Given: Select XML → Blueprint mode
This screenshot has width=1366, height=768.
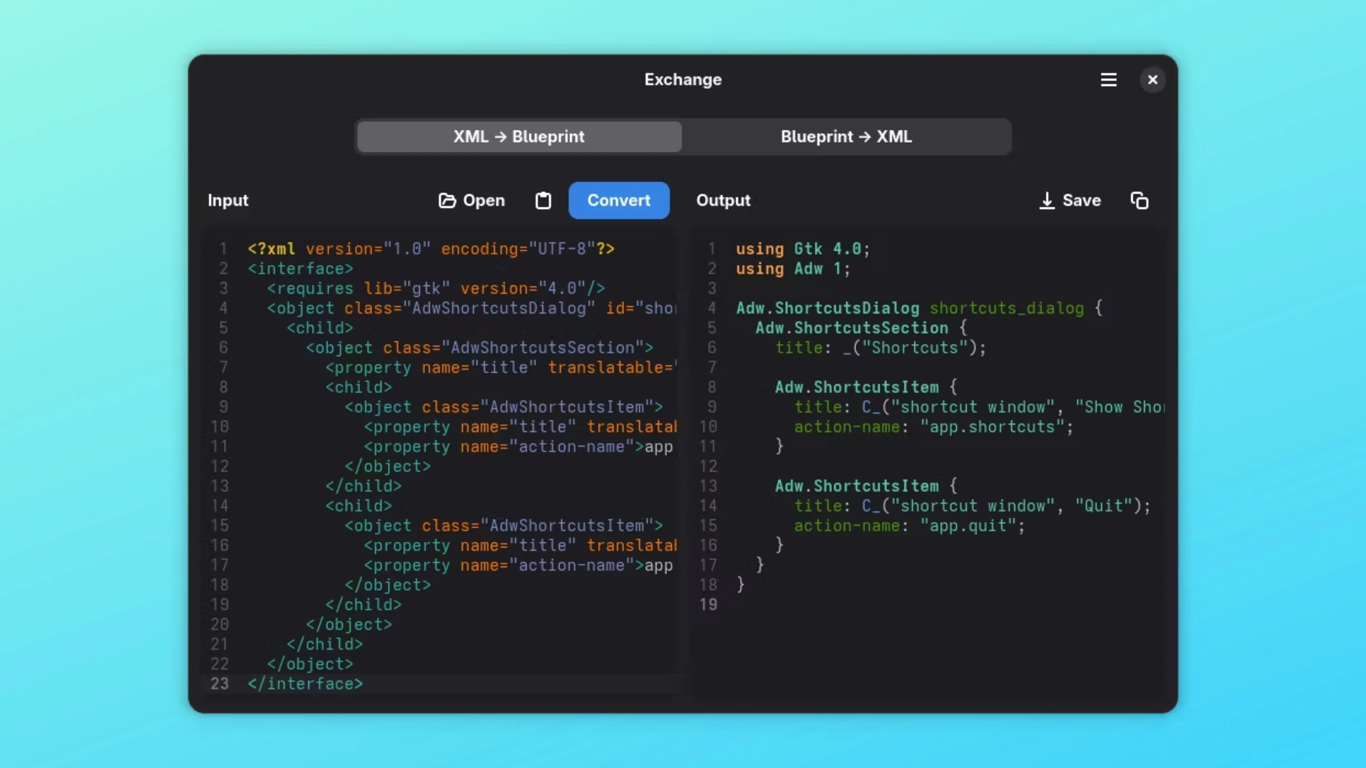Looking at the screenshot, I should point(518,136).
